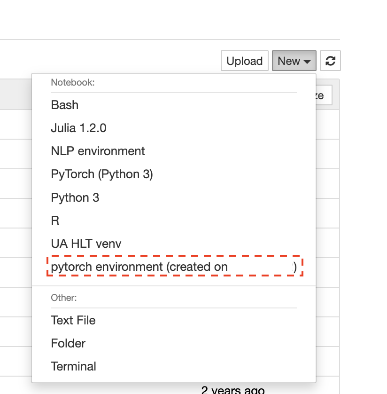Viewport: 387px width, 394px height.
Task: Click the partially hidden size sort button
Action: (x=324, y=95)
